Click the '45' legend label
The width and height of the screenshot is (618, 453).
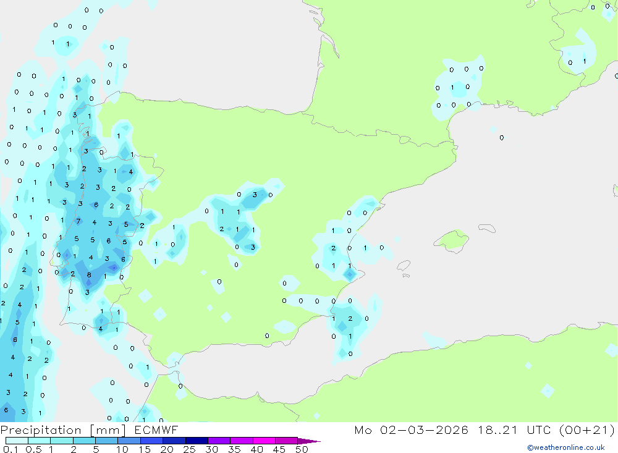tap(279, 449)
